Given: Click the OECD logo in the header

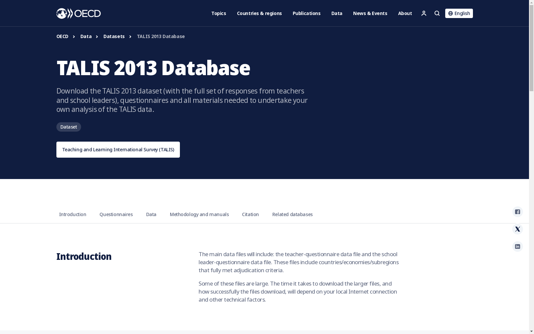Looking at the screenshot, I should click(x=78, y=13).
